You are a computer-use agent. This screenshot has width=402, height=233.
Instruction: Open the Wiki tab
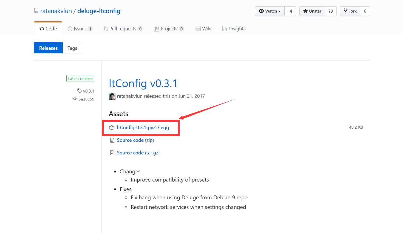[203, 29]
